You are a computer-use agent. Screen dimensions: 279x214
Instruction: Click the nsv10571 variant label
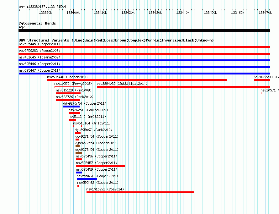pos(270,90)
